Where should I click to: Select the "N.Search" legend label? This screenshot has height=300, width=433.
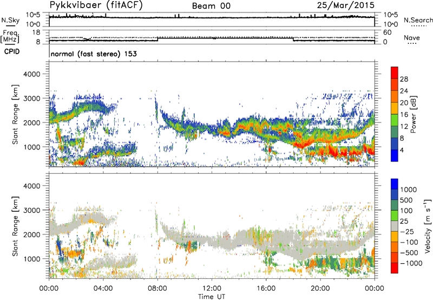[x=418, y=20]
